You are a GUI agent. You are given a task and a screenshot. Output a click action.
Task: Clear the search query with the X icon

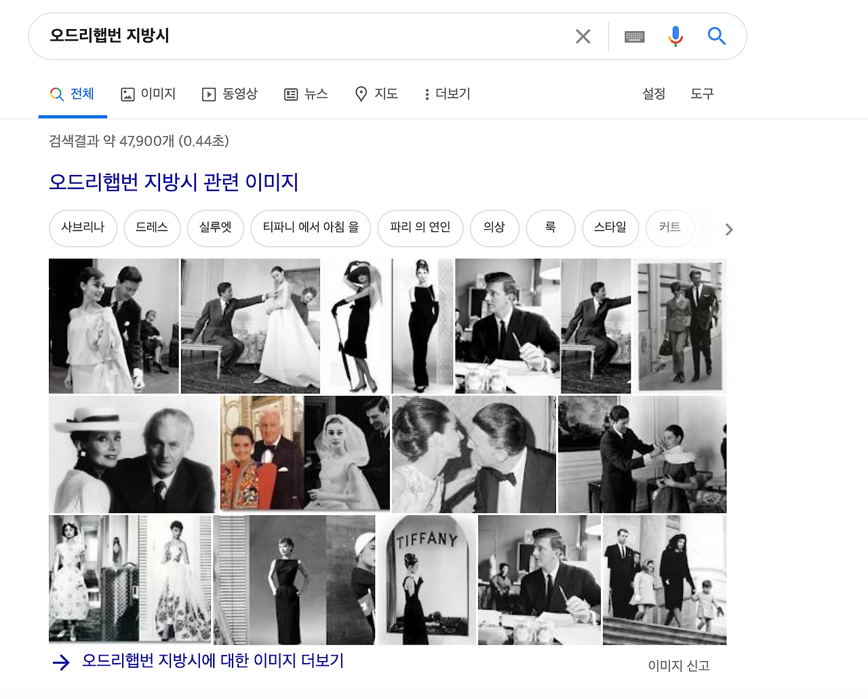(583, 36)
